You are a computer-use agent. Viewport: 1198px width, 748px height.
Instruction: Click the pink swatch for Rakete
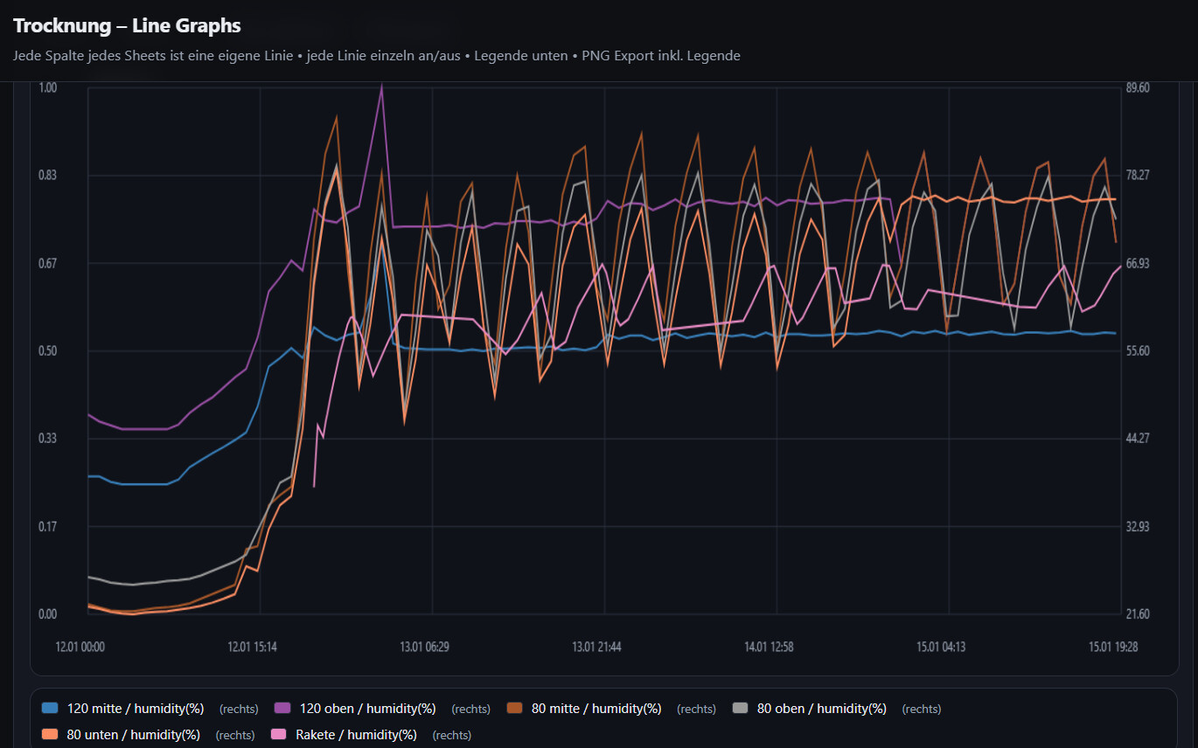click(280, 734)
